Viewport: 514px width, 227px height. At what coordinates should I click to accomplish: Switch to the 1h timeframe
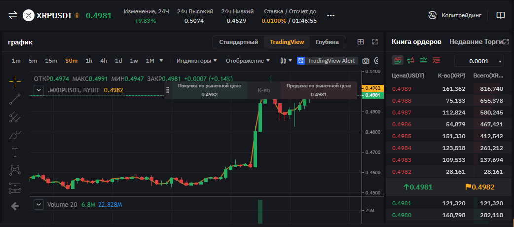tap(89, 61)
